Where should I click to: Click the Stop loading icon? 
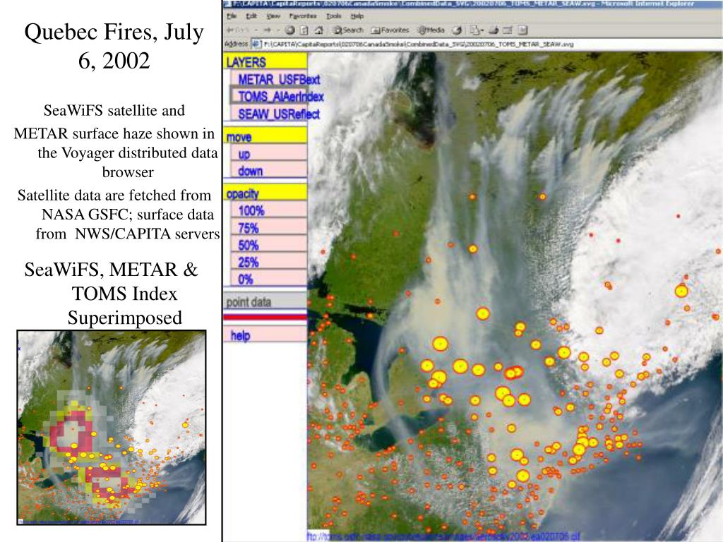click(x=290, y=30)
